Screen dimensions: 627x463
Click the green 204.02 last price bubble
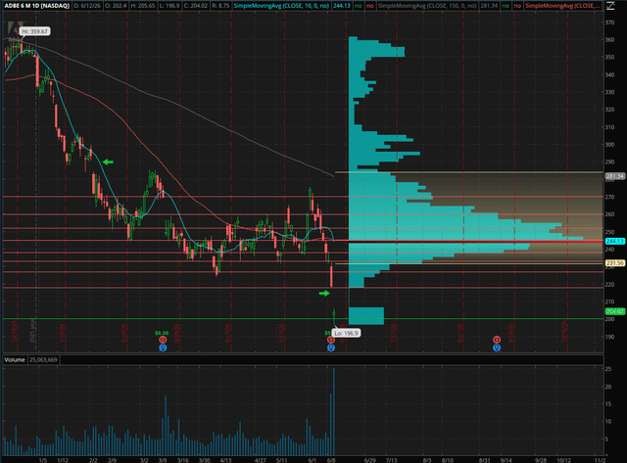pos(614,311)
